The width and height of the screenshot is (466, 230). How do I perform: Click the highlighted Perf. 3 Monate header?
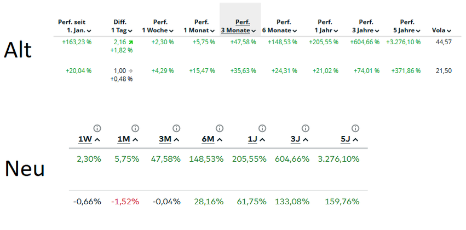[239, 26]
